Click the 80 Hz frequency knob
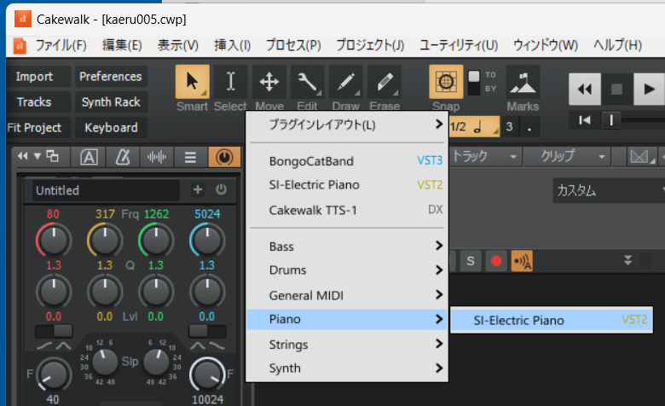The height and width of the screenshot is (406, 665). 54,241
